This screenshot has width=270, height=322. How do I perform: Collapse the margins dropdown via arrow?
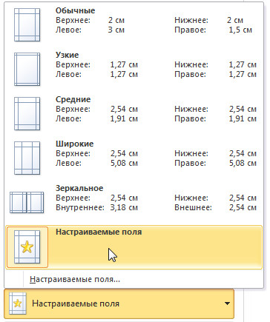[x=227, y=303]
